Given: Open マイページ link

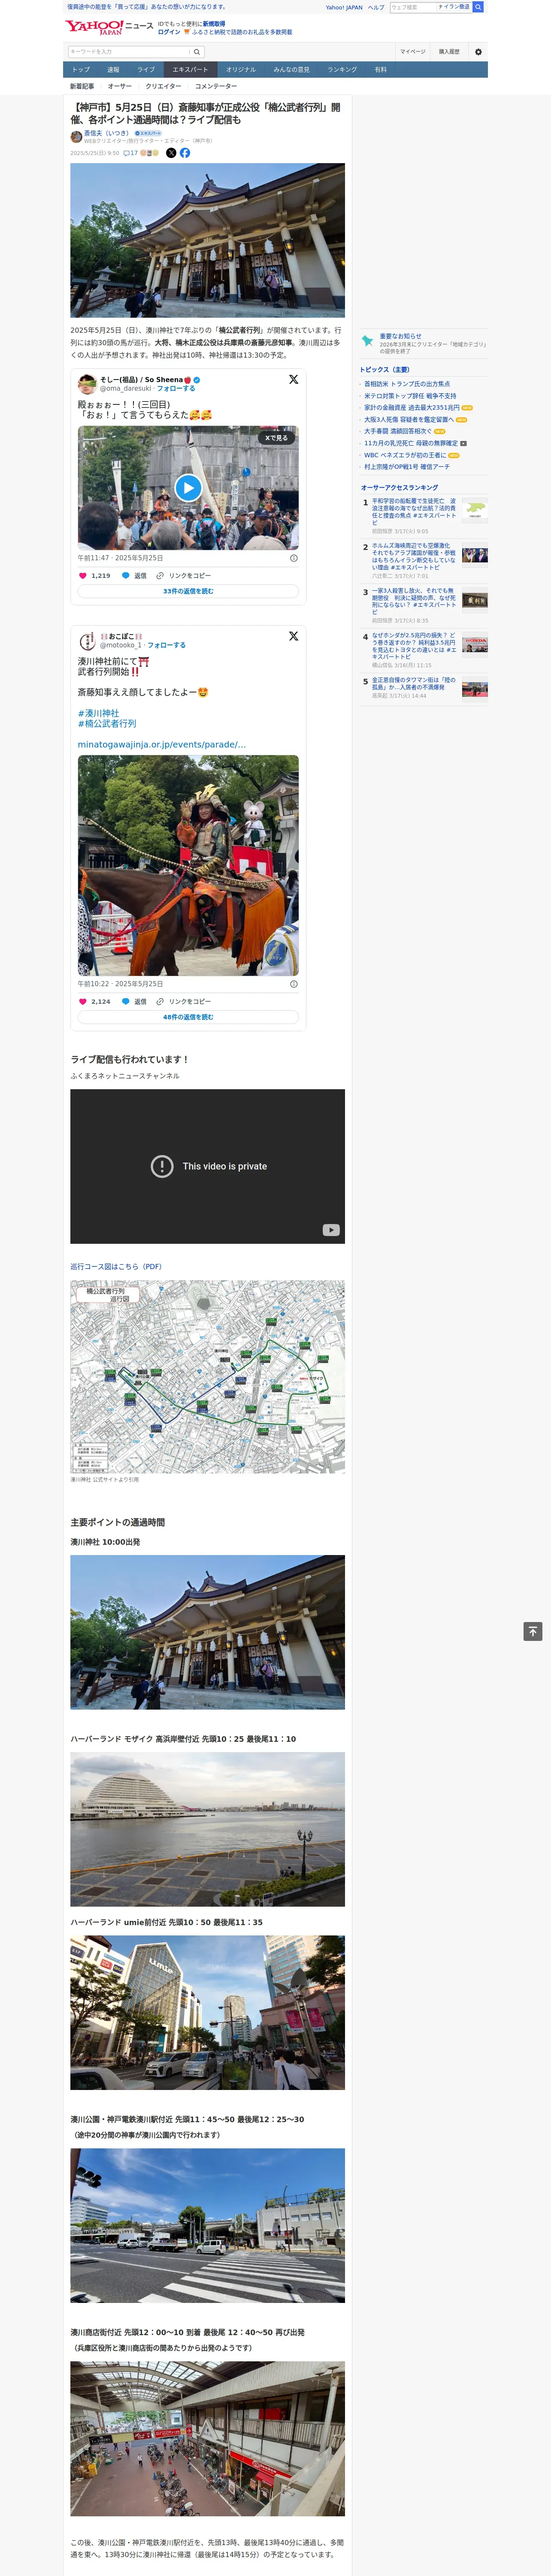Looking at the screenshot, I should (x=413, y=52).
